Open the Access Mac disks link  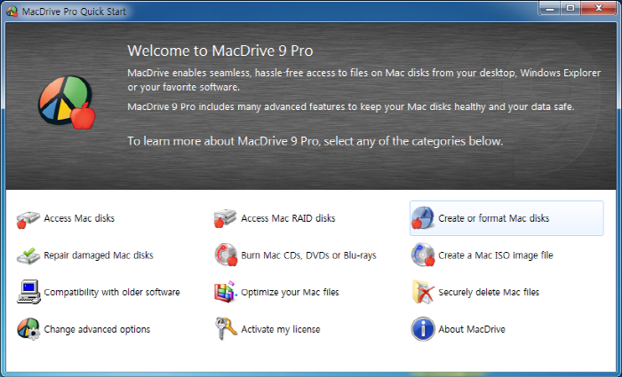point(79,218)
